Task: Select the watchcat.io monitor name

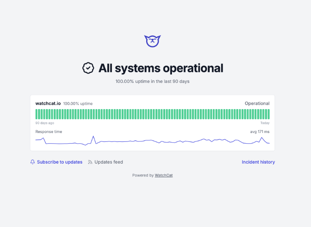Action: (48, 103)
